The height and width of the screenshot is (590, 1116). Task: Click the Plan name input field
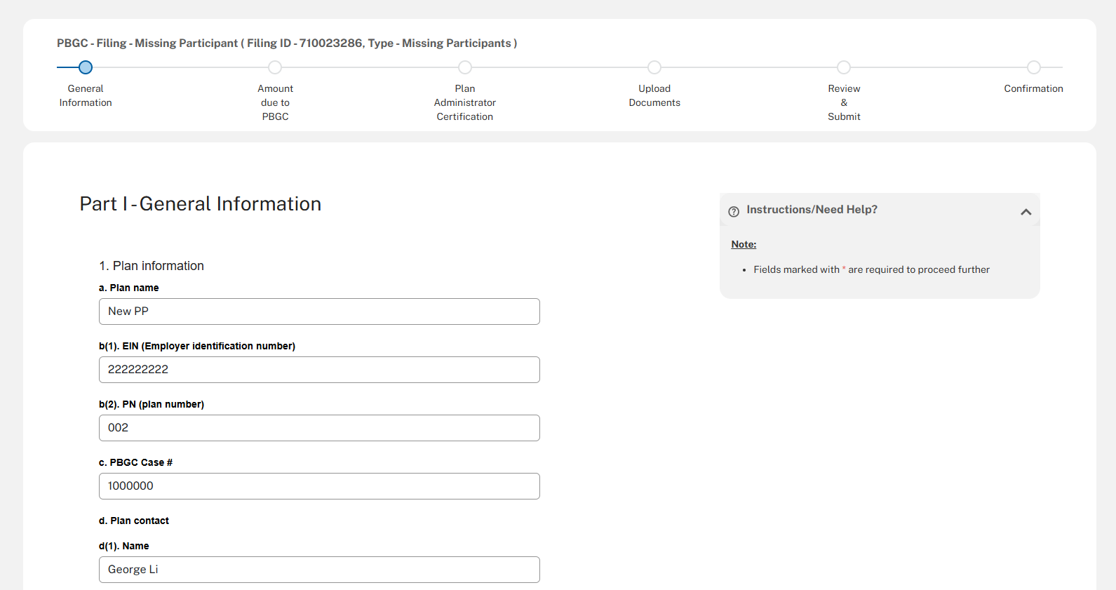coord(319,311)
